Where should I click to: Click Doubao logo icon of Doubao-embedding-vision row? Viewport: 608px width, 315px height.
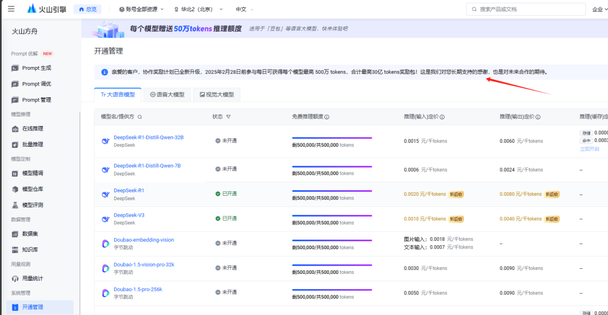(x=105, y=244)
